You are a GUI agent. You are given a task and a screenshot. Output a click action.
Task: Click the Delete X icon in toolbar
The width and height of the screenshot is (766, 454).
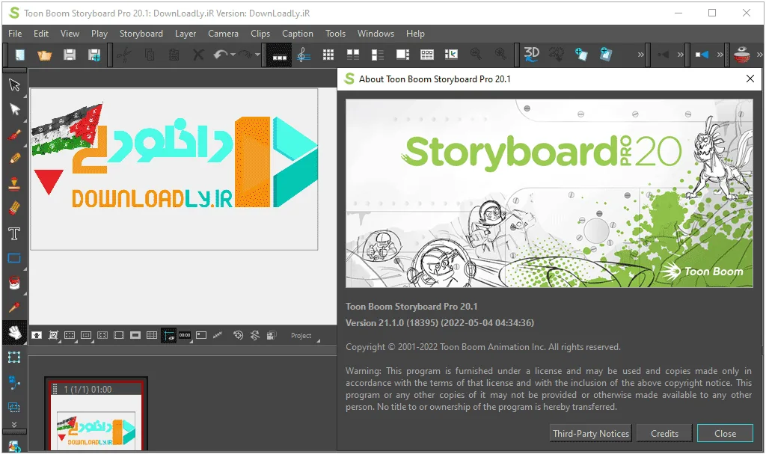pyautogui.click(x=198, y=55)
